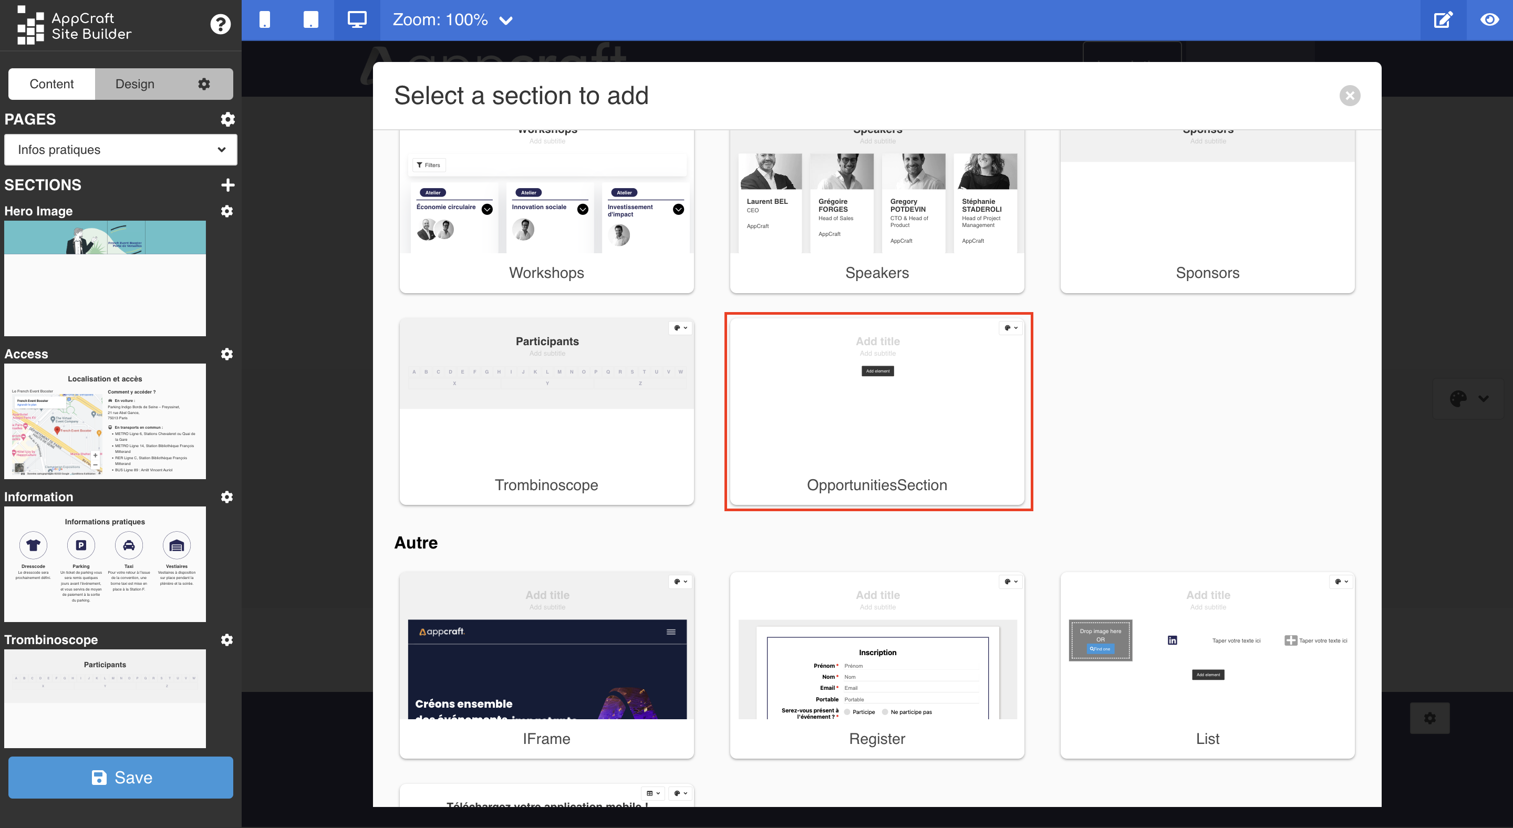
Task: Click the help question mark icon
Action: click(220, 24)
